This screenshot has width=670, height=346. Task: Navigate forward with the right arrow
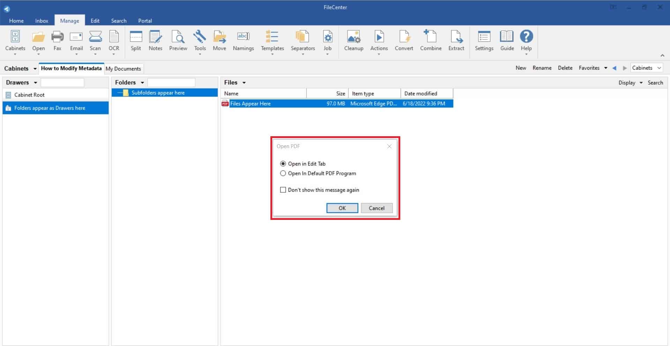[x=625, y=68]
